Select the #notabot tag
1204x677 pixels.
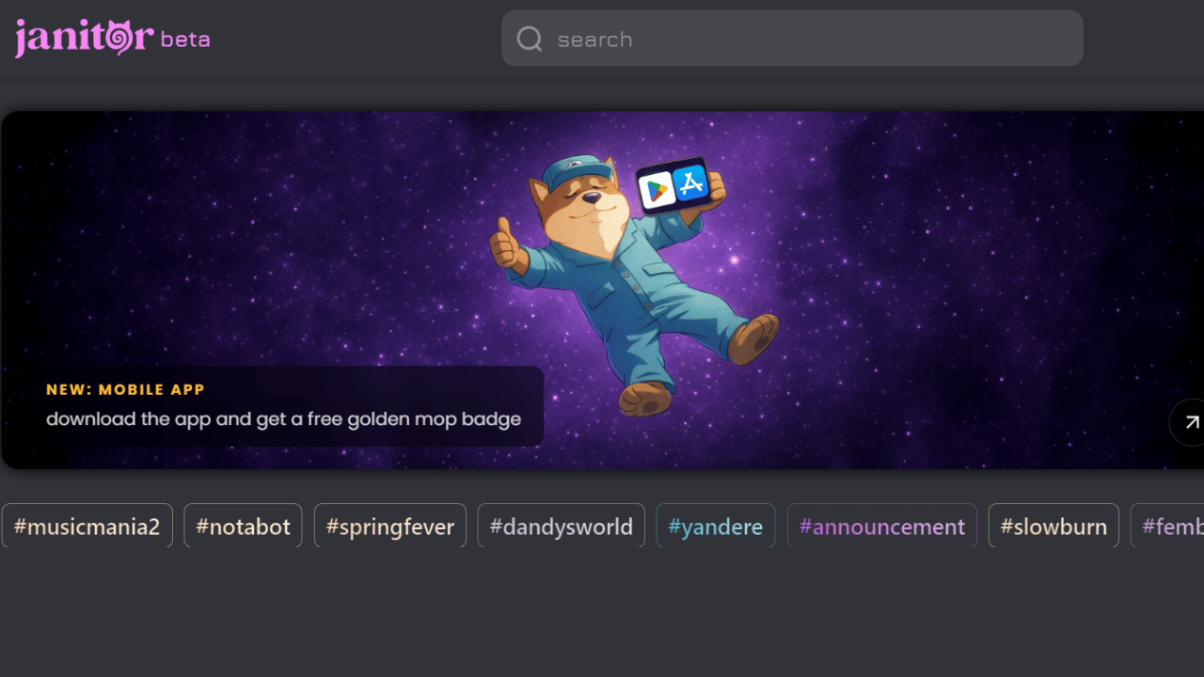pos(243,526)
